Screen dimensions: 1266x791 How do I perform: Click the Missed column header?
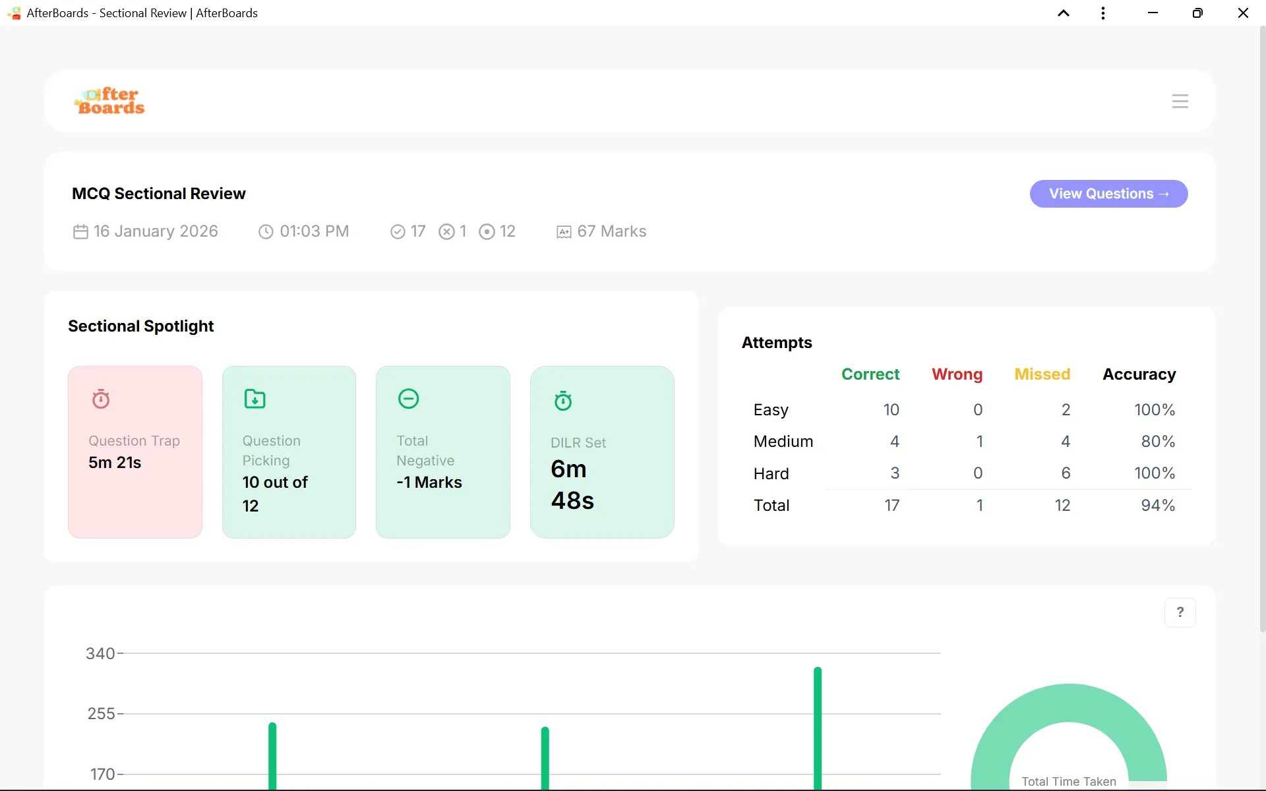(x=1042, y=374)
